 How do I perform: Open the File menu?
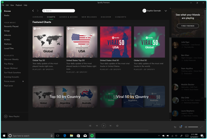3,5
